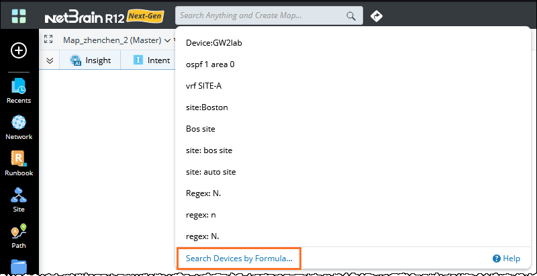The width and height of the screenshot is (537, 276).
Task: Choose the site:Boston search suggestion
Action: pyautogui.click(x=207, y=107)
